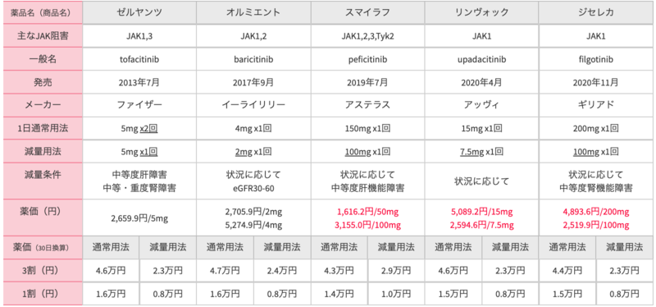The height and width of the screenshot is (307, 656).
Task: Select the 2.9万円 cell under スマイラフ
Action: 396,271
